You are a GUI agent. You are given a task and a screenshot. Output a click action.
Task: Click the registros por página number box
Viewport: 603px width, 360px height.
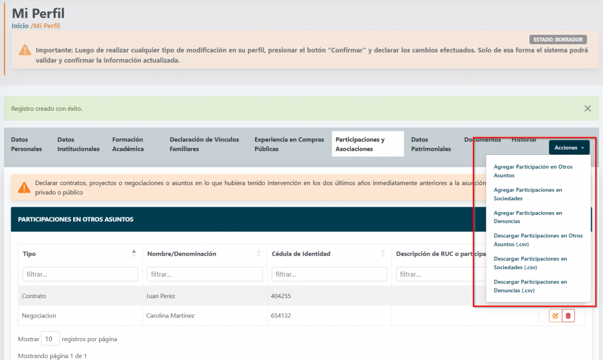point(51,339)
